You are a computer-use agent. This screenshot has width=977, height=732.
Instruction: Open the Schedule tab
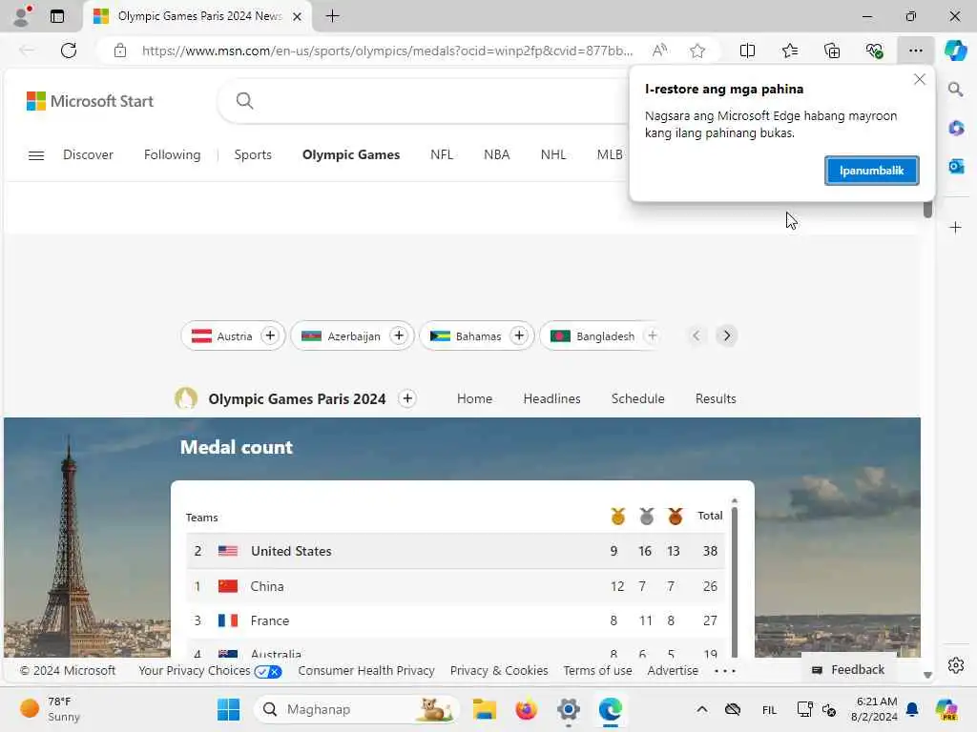pyautogui.click(x=637, y=398)
